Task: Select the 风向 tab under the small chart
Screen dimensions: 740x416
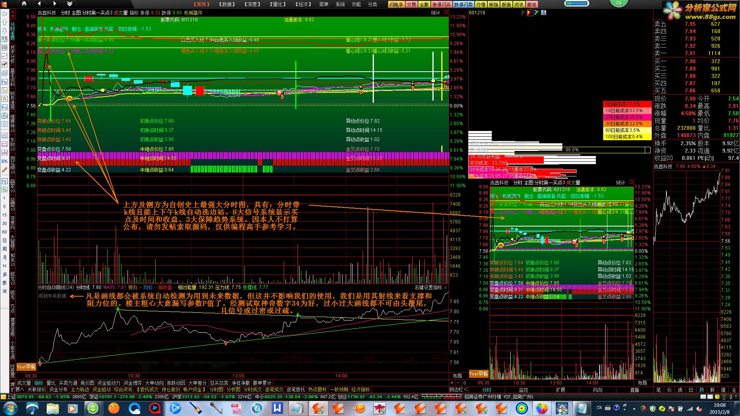Action: coord(597,390)
